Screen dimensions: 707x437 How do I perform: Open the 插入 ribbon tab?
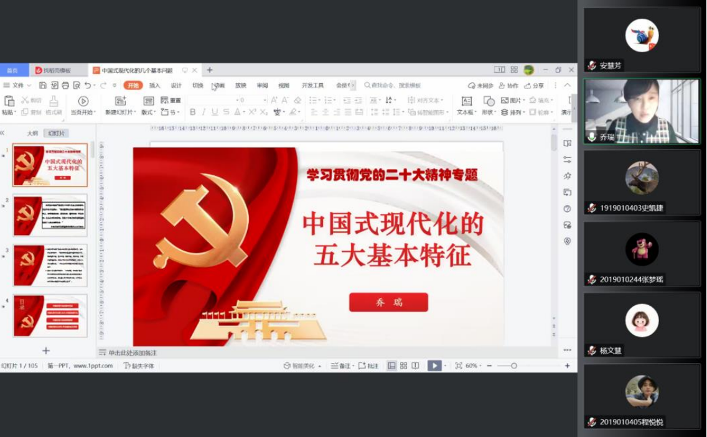click(154, 86)
